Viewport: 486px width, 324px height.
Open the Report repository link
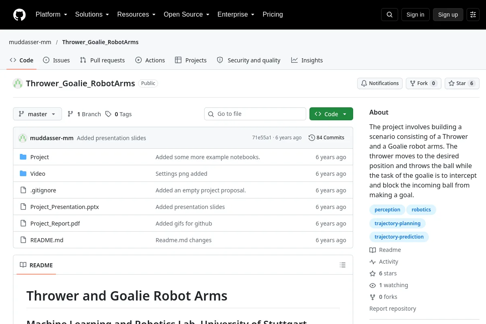click(x=392, y=309)
